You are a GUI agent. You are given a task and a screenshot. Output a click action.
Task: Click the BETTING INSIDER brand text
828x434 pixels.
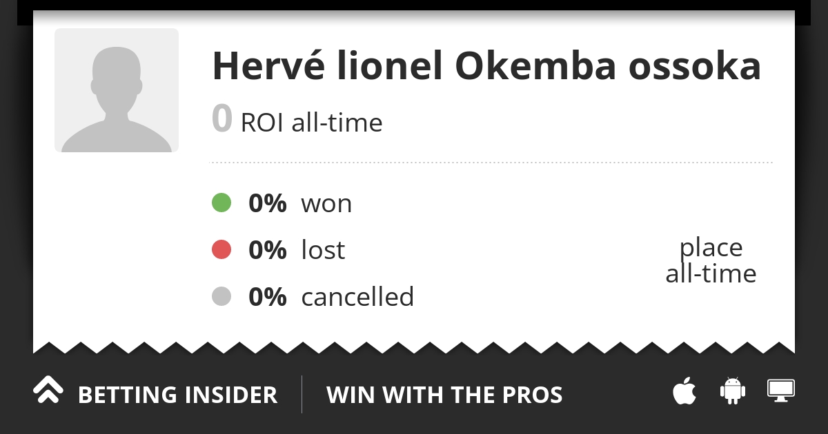177,395
